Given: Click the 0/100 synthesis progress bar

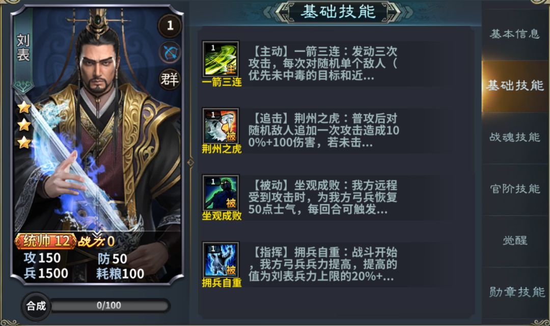Looking at the screenshot, I should pos(109,306).
